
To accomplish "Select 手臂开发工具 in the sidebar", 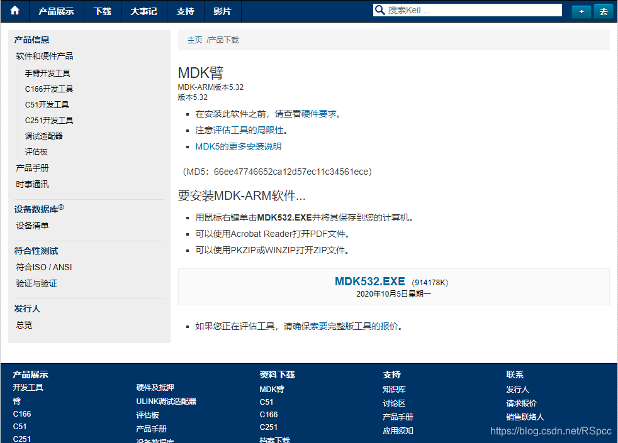I will (x=47, y=72).
